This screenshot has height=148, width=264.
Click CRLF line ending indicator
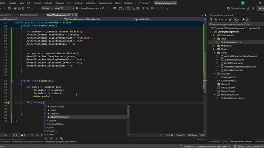click(203, 135)
